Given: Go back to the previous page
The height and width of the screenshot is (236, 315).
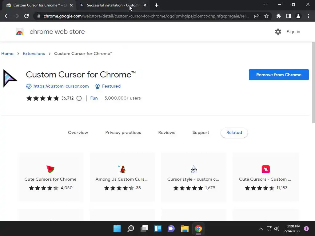Looking at the screenshot, I should pos(7,16).
